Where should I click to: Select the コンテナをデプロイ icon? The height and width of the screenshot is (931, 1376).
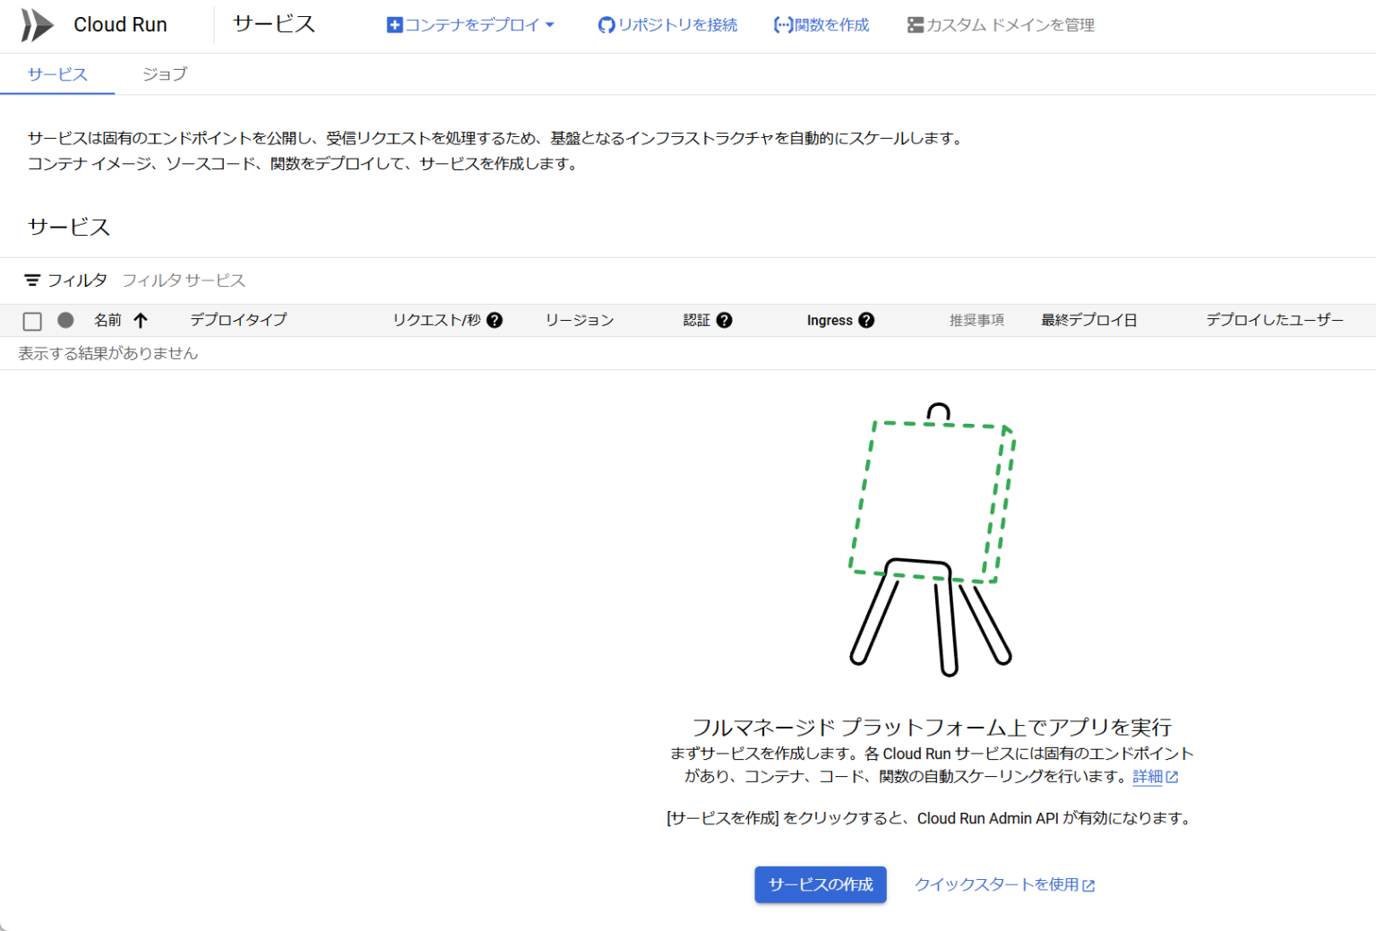pyautogui.click(x=394, y=24)
